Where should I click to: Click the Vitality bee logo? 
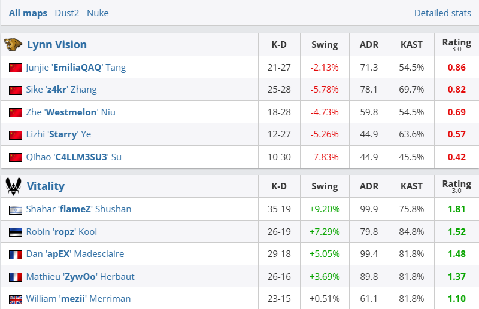click(13, 186)
